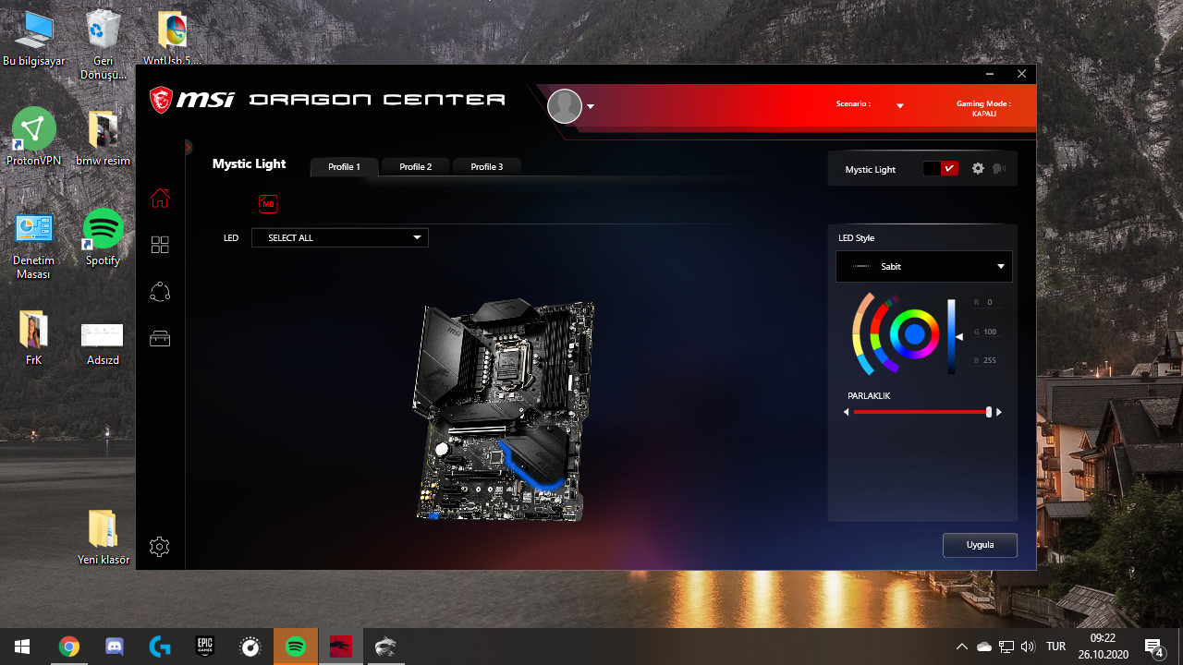This screenshot has height=665, width=1183.
Task: Click the Gaming Mode KAPALI label
Action: coord(983,108)
